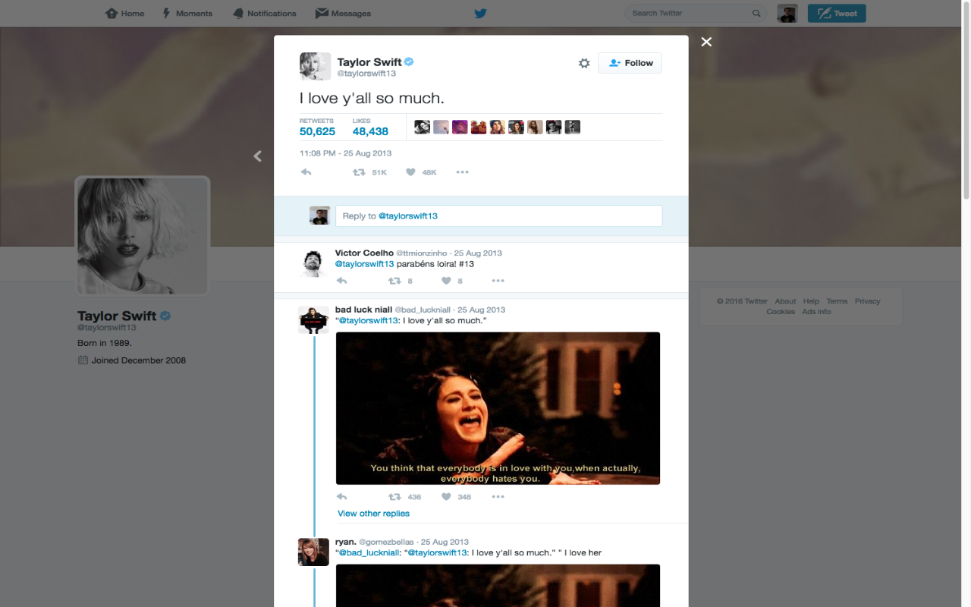This screenshot has height=607, width=971.
Task: Open the Notifications tab
Action: pos(265,13)
